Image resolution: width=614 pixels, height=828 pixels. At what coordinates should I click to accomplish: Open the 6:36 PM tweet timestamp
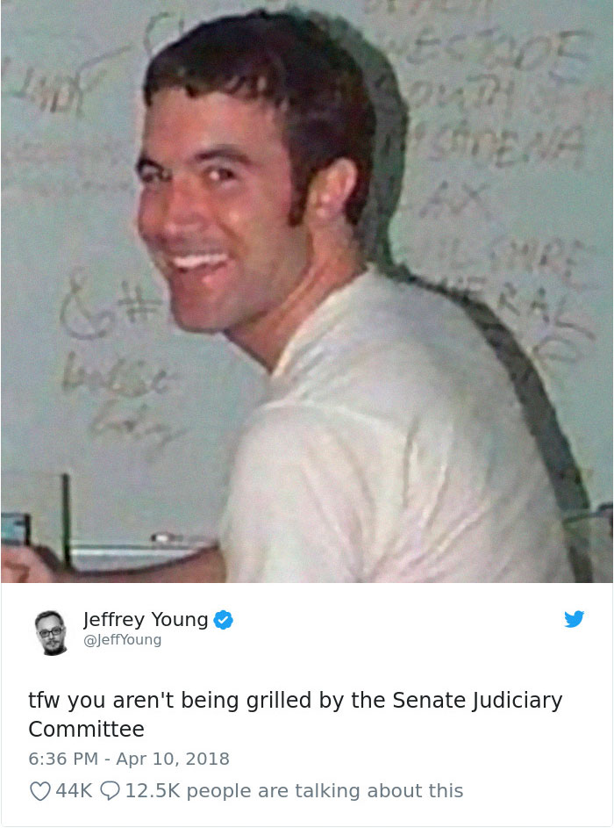pyautogui.click(x=63, y=759)
